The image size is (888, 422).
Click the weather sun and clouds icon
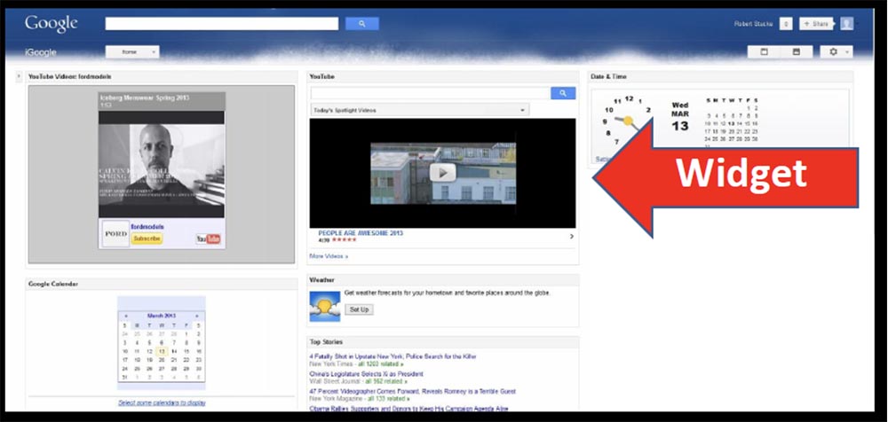pyautogui.click(x=324, y=306)
